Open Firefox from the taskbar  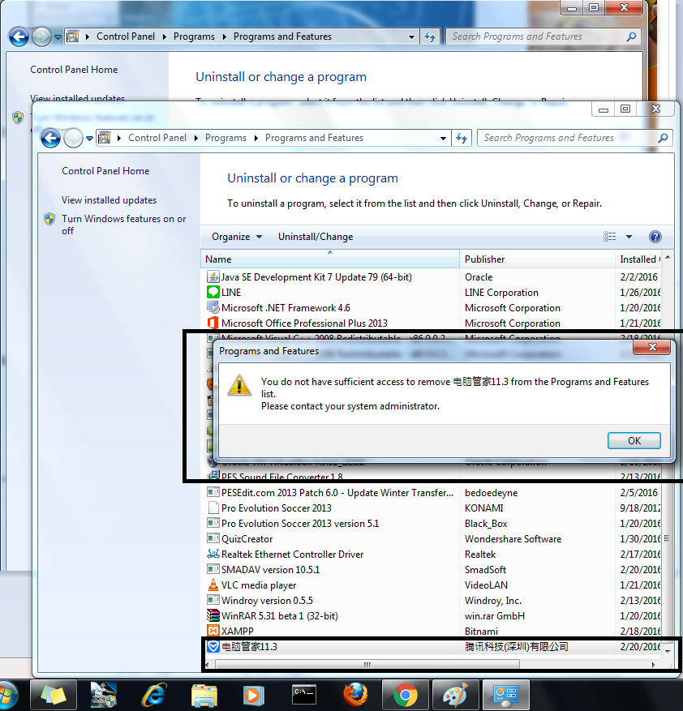[355, 695]
